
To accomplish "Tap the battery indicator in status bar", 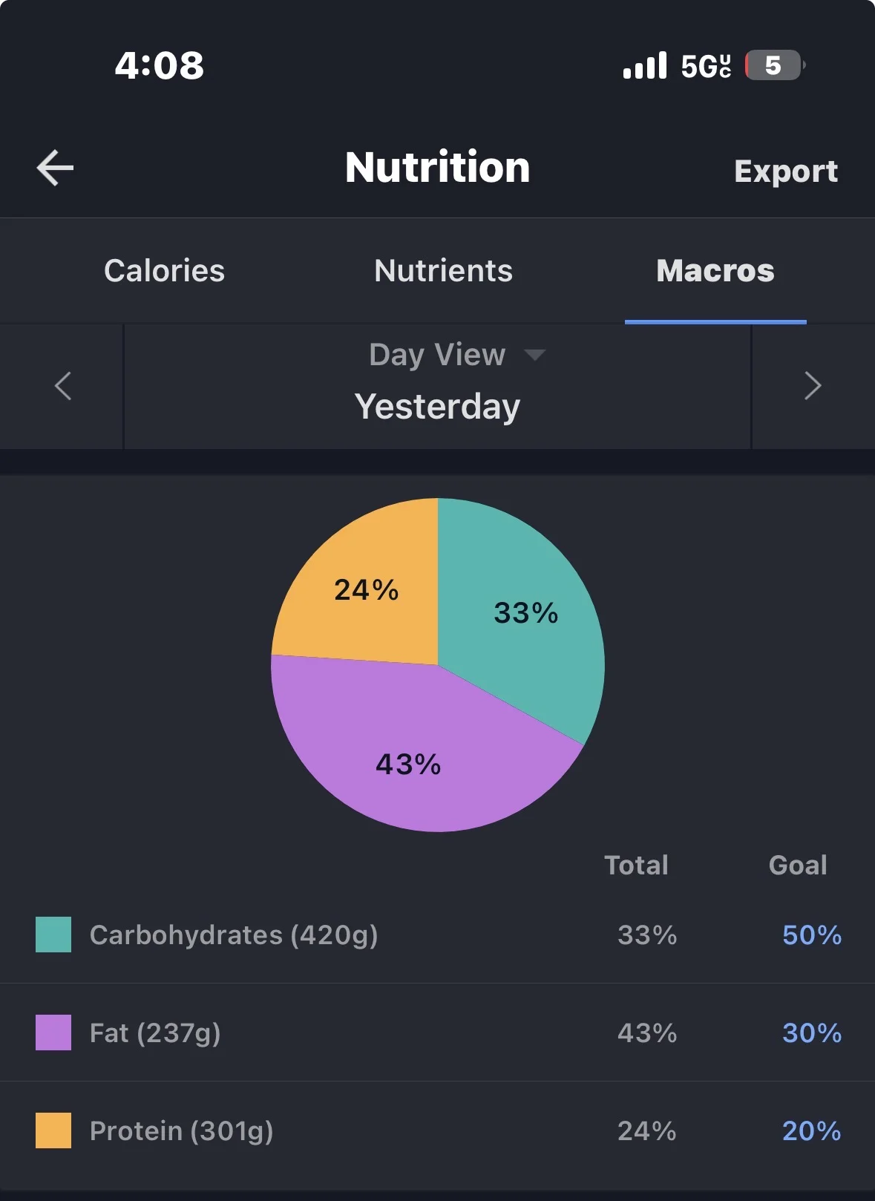I will tap(775, 65).
